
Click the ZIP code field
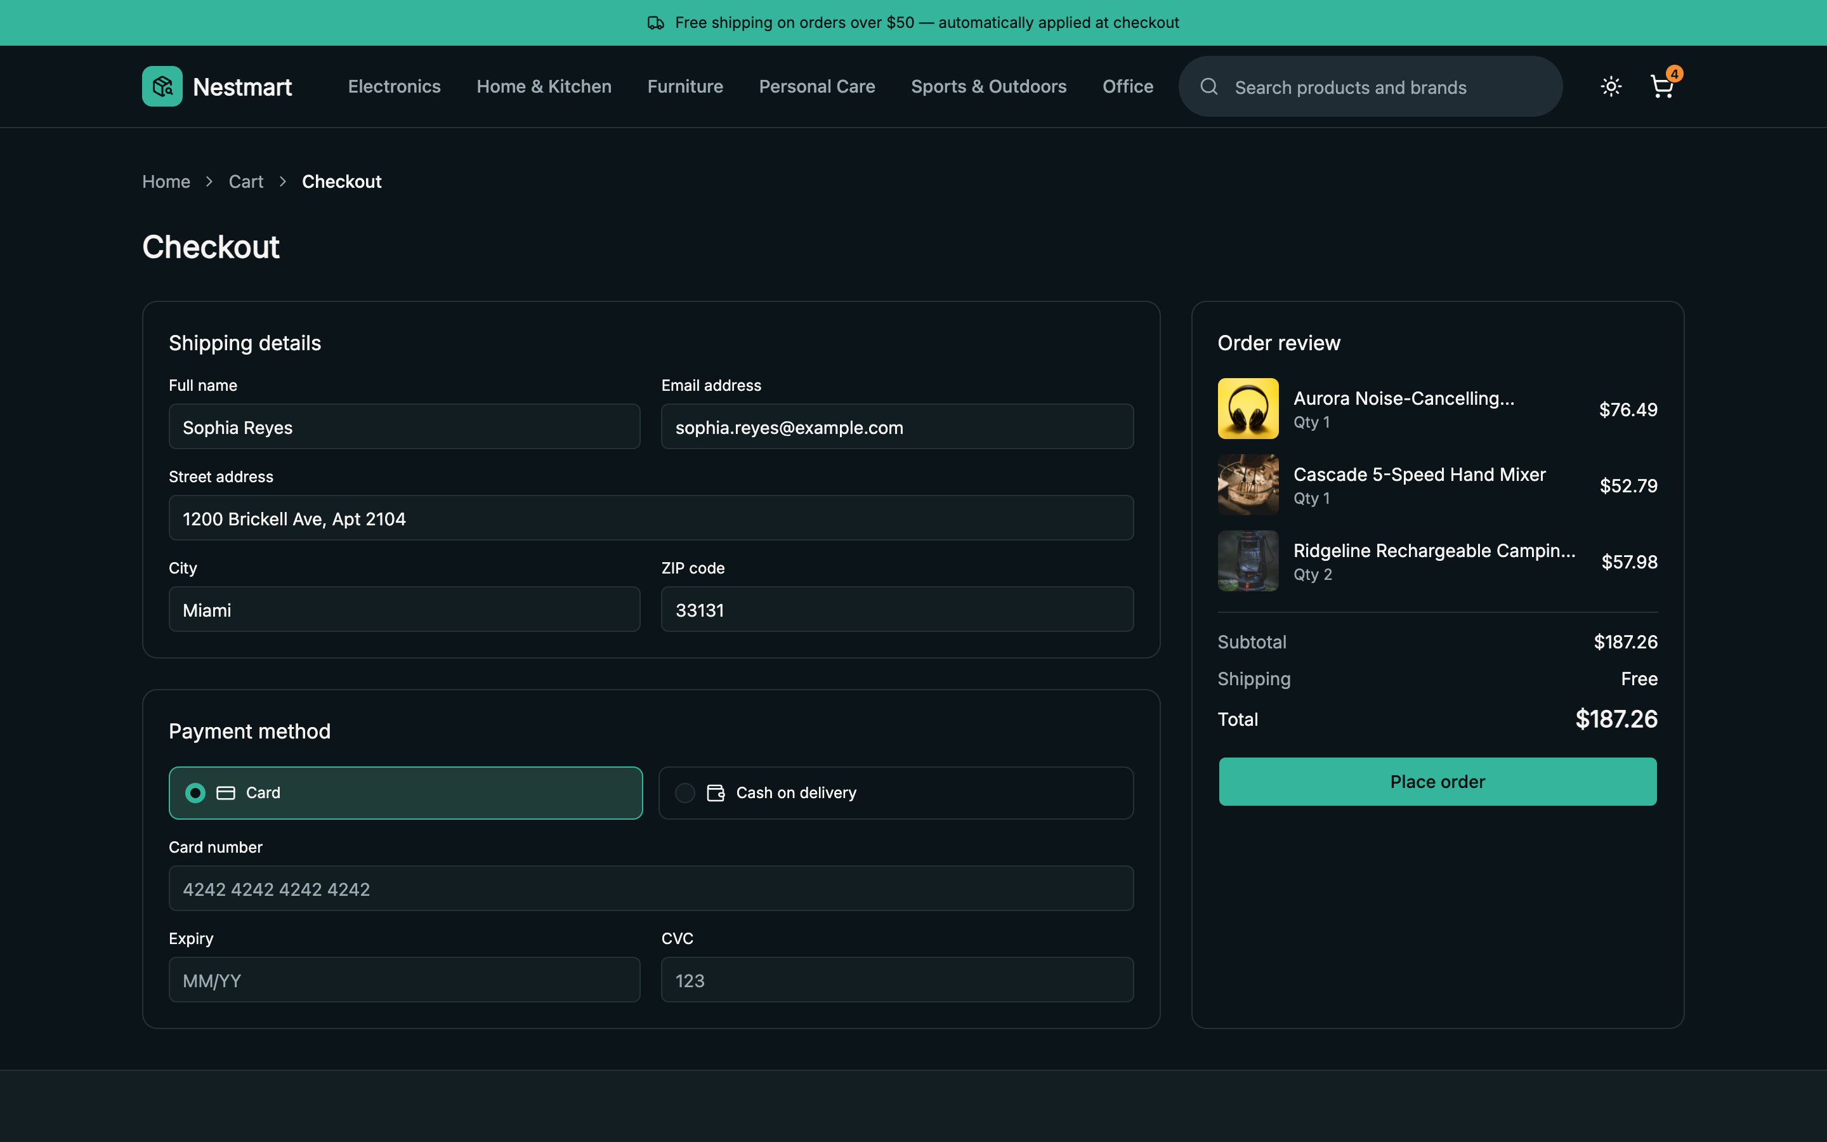(x=897, y=610)
